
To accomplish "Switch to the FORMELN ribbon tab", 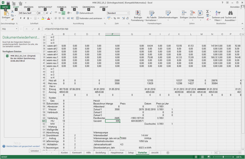I will pyautogui.click(x=62, y=7).
